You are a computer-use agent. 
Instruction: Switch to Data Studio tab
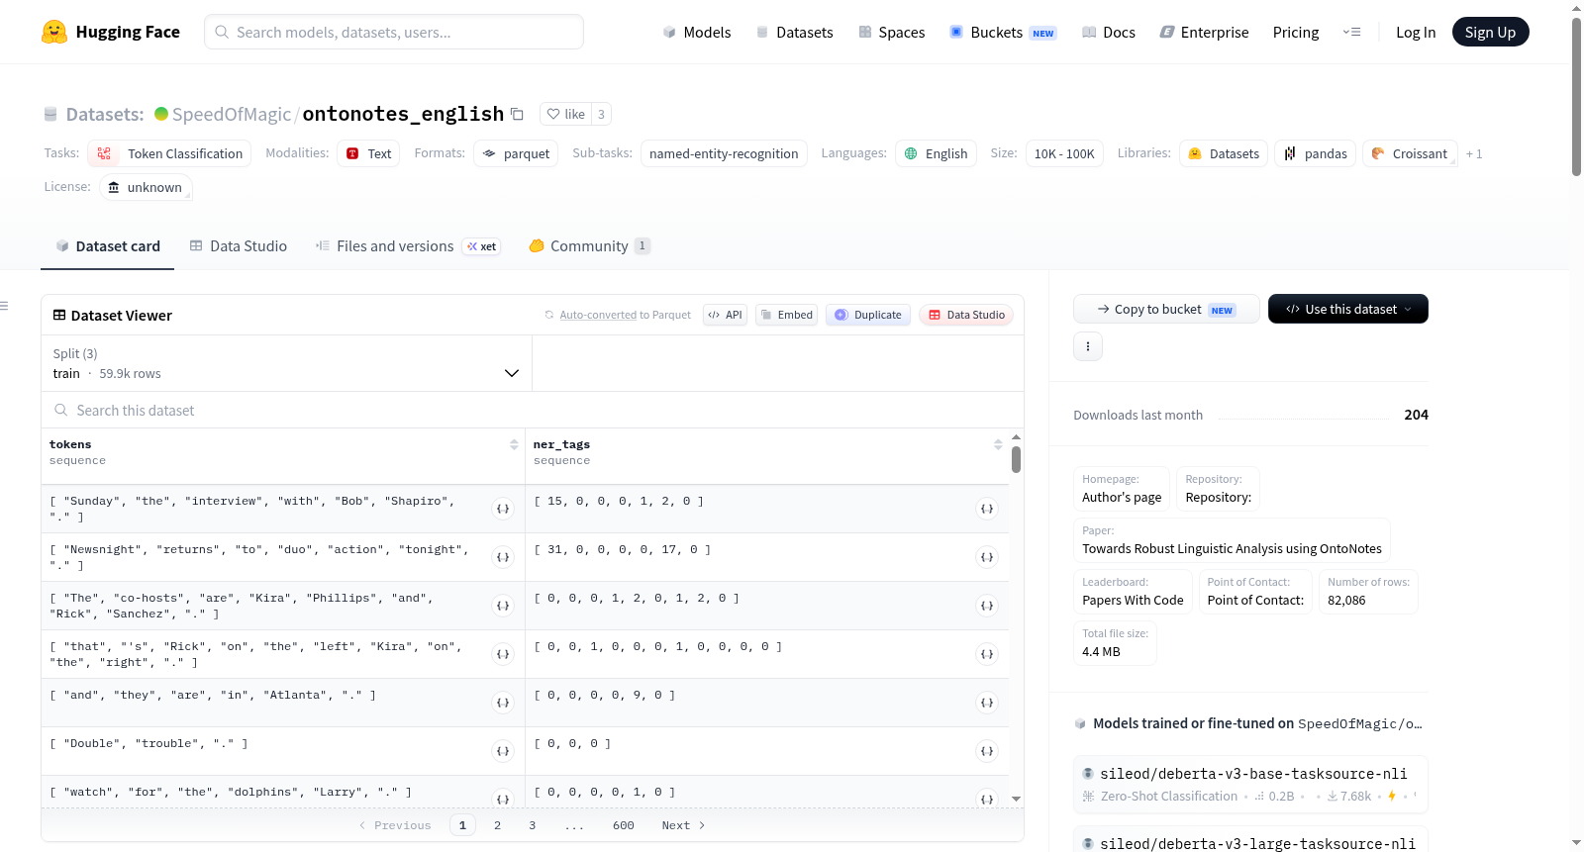click(x=239, y=245)
